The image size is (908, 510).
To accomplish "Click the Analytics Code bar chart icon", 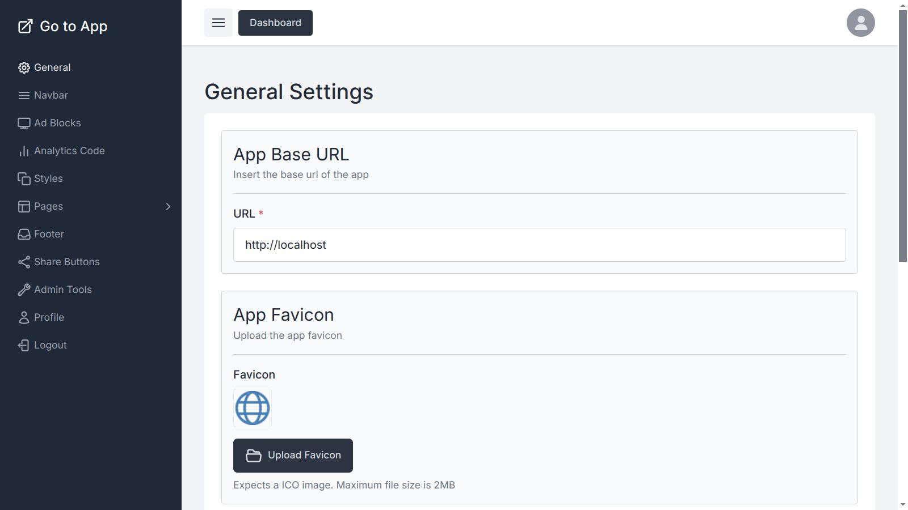I will 24,151.
